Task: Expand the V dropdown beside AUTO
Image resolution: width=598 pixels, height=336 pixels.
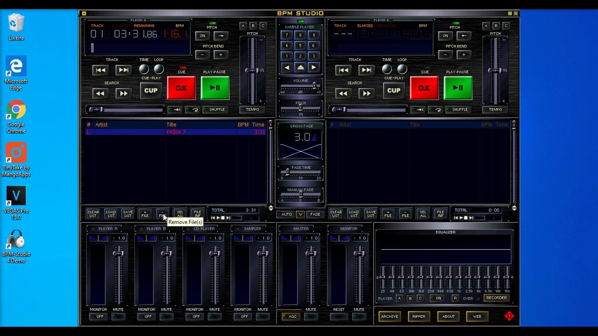Action: [x=300, y=215]
